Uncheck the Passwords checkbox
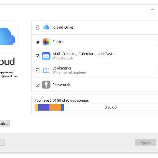This screenshot has height=158, width=158. click(x=38, y=85)
